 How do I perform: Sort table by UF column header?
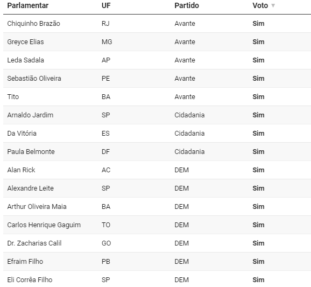click(106, 5)
